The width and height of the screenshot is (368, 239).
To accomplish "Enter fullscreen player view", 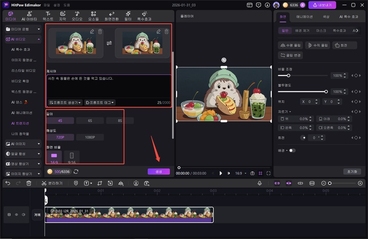I will (269, 173).
